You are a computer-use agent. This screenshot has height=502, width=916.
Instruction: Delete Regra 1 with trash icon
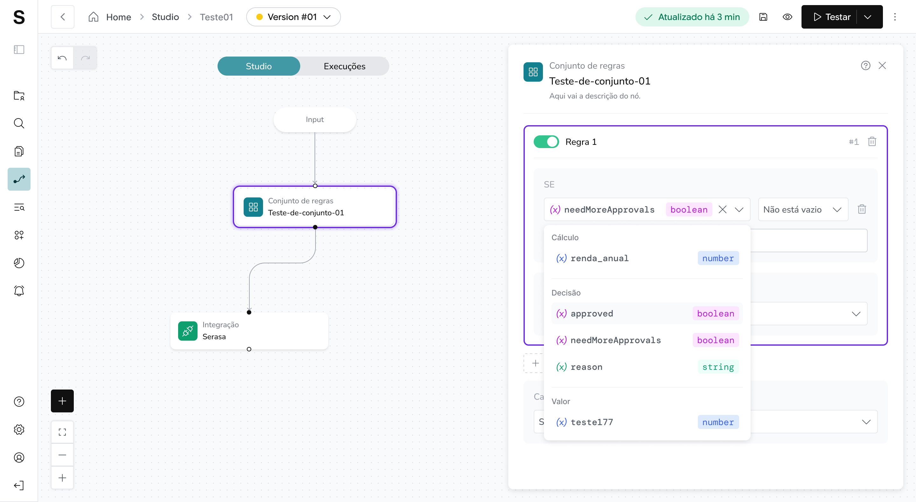coord(871,142)
